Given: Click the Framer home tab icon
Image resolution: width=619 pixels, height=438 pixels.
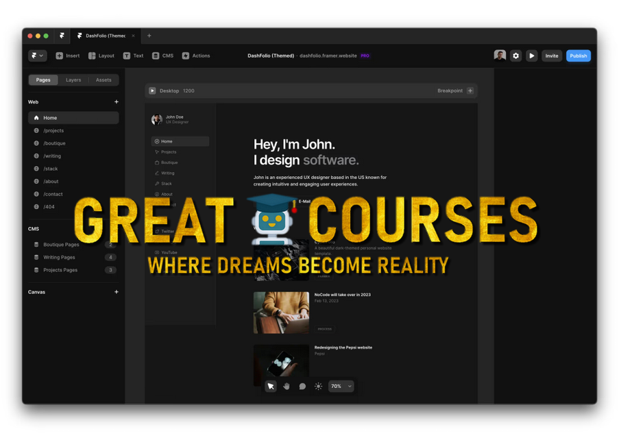Looking at the screenshot, I should point(62,36).
